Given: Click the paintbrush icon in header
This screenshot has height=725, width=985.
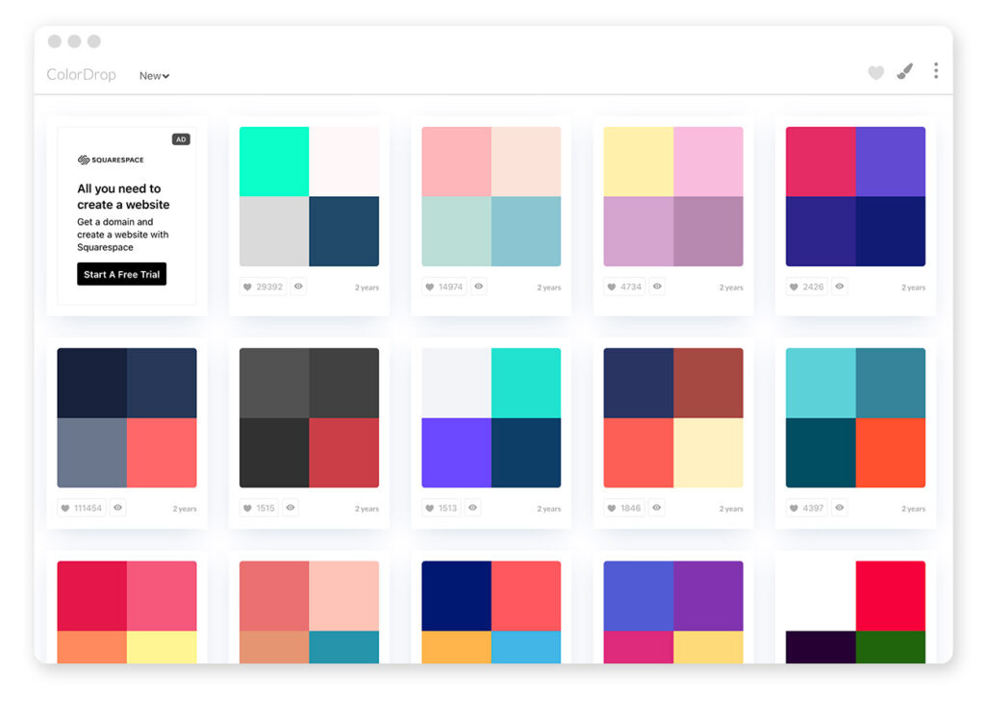Looking at the screenshot, I should pyautogui.click(x=905, y=72).
